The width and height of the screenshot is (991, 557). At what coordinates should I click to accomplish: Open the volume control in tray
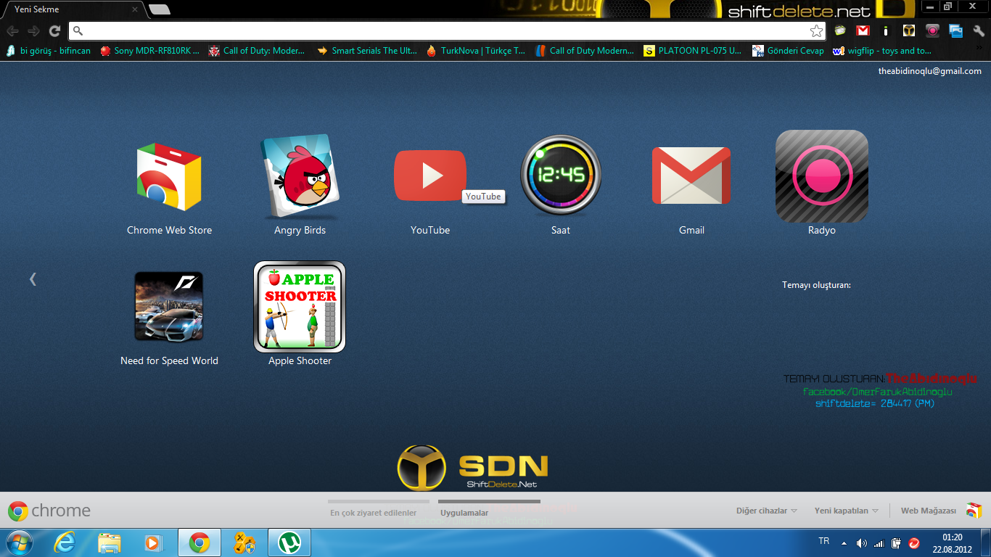coord(861,542)
